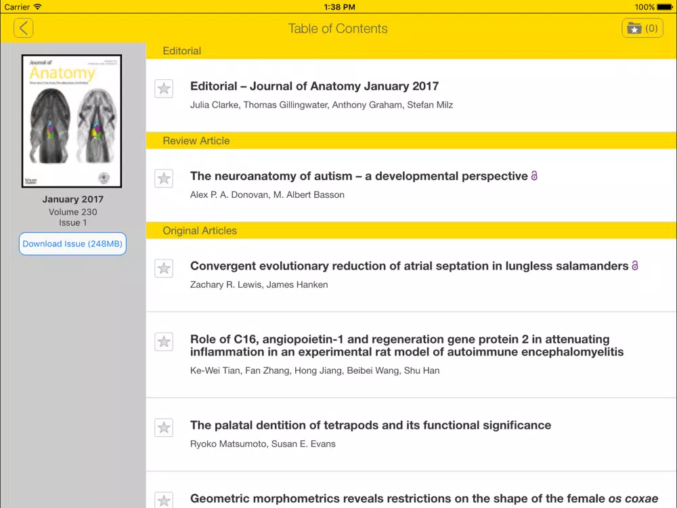Download Issue (248MB)
This screenshot has width=677, height=508.
coord(72,244)
